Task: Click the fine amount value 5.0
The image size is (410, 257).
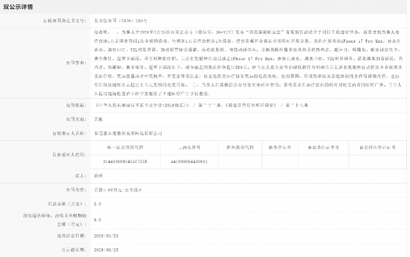Action: coord(97,204)
